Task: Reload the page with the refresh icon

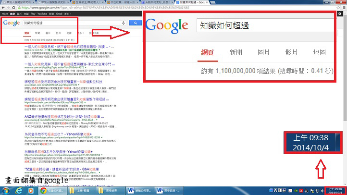Action: point(13,8)
